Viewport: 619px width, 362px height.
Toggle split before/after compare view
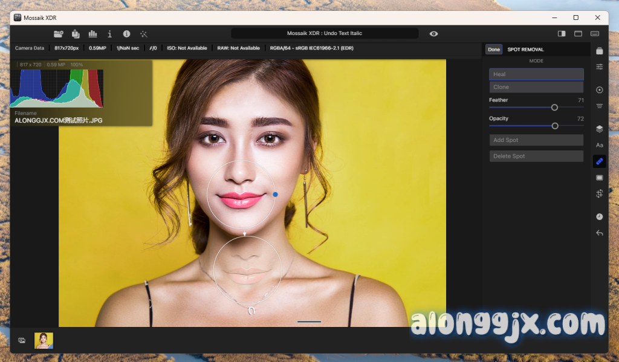click(562, 34)
